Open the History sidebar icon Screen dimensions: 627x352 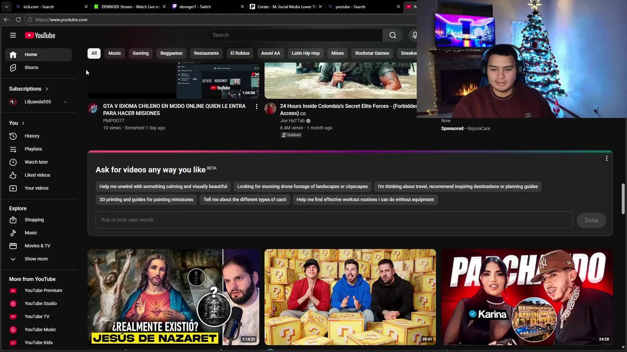pyautogui.click(x=13, y=136)
